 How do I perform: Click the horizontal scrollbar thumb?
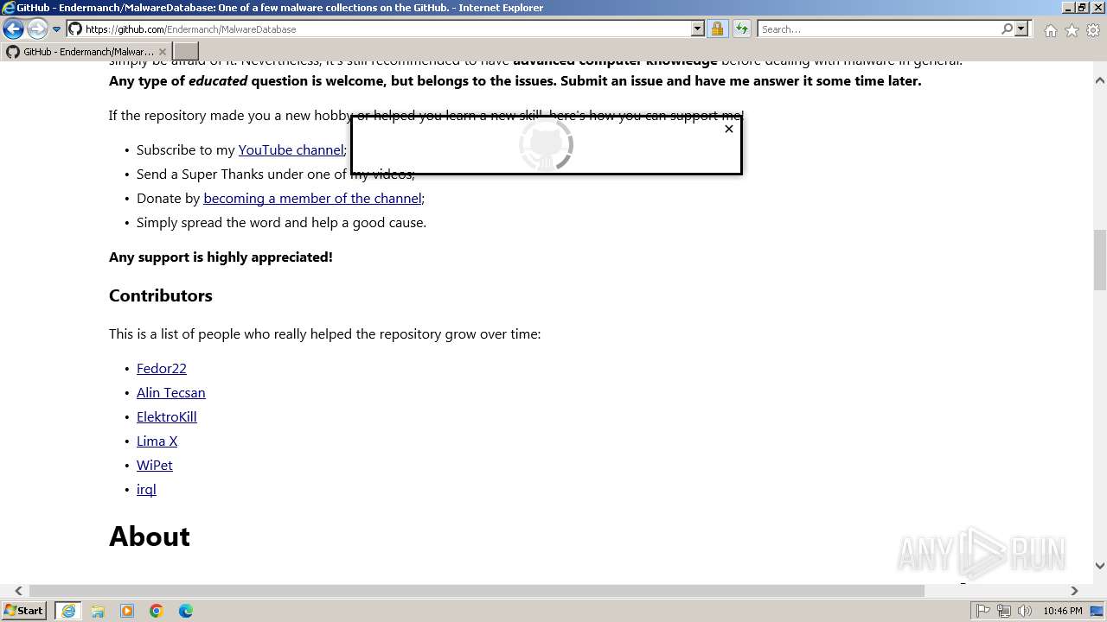[477, 591]
